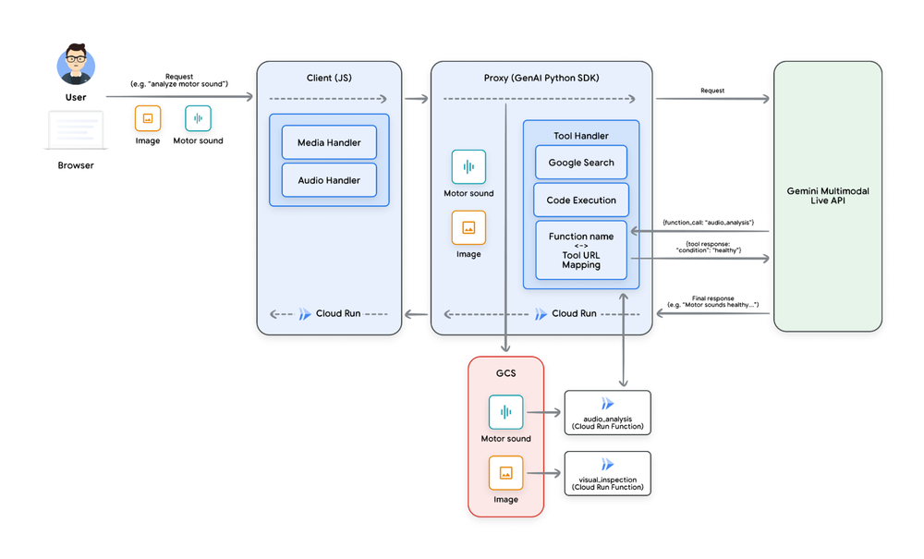
Task: Click the audio_analysis Cloud Run Function icon
Action: tap(607, 404)
